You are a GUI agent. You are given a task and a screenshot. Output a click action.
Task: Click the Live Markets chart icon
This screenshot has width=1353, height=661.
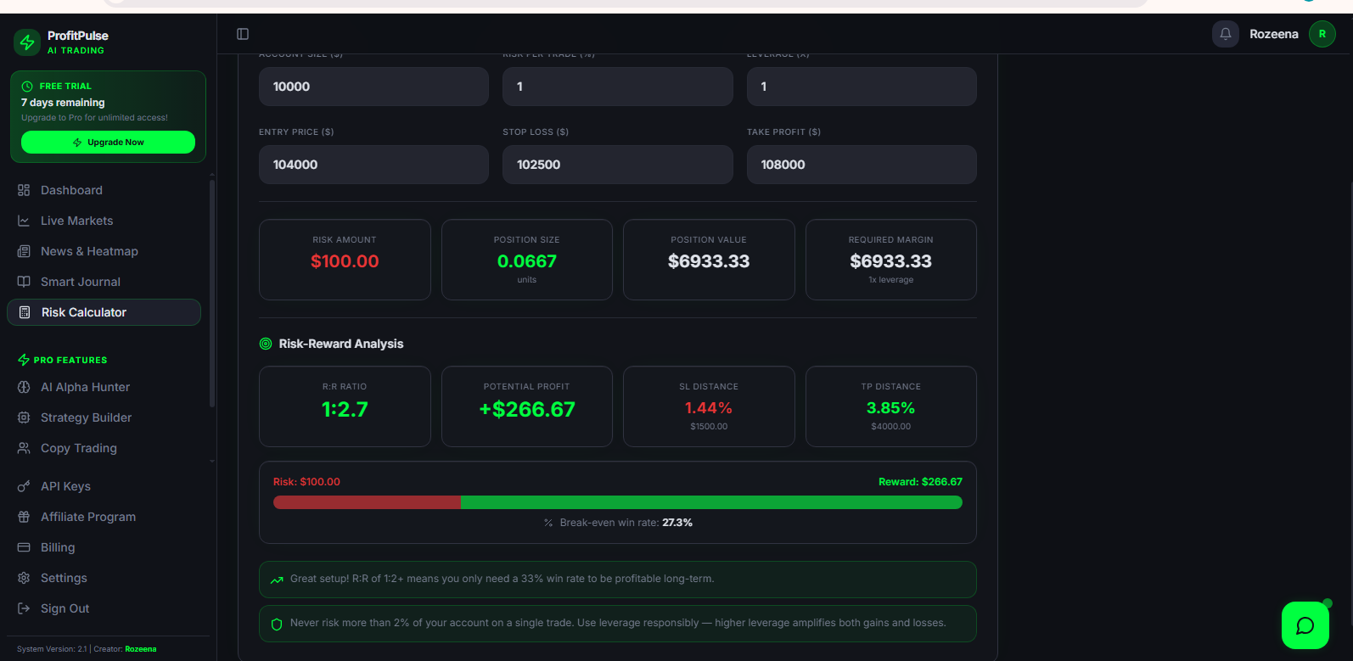(24, 221)
